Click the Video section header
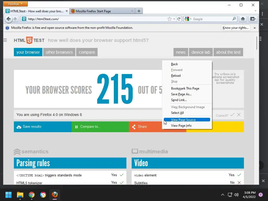This screenshot has height=201, width=268. click(x=188, y=163)
